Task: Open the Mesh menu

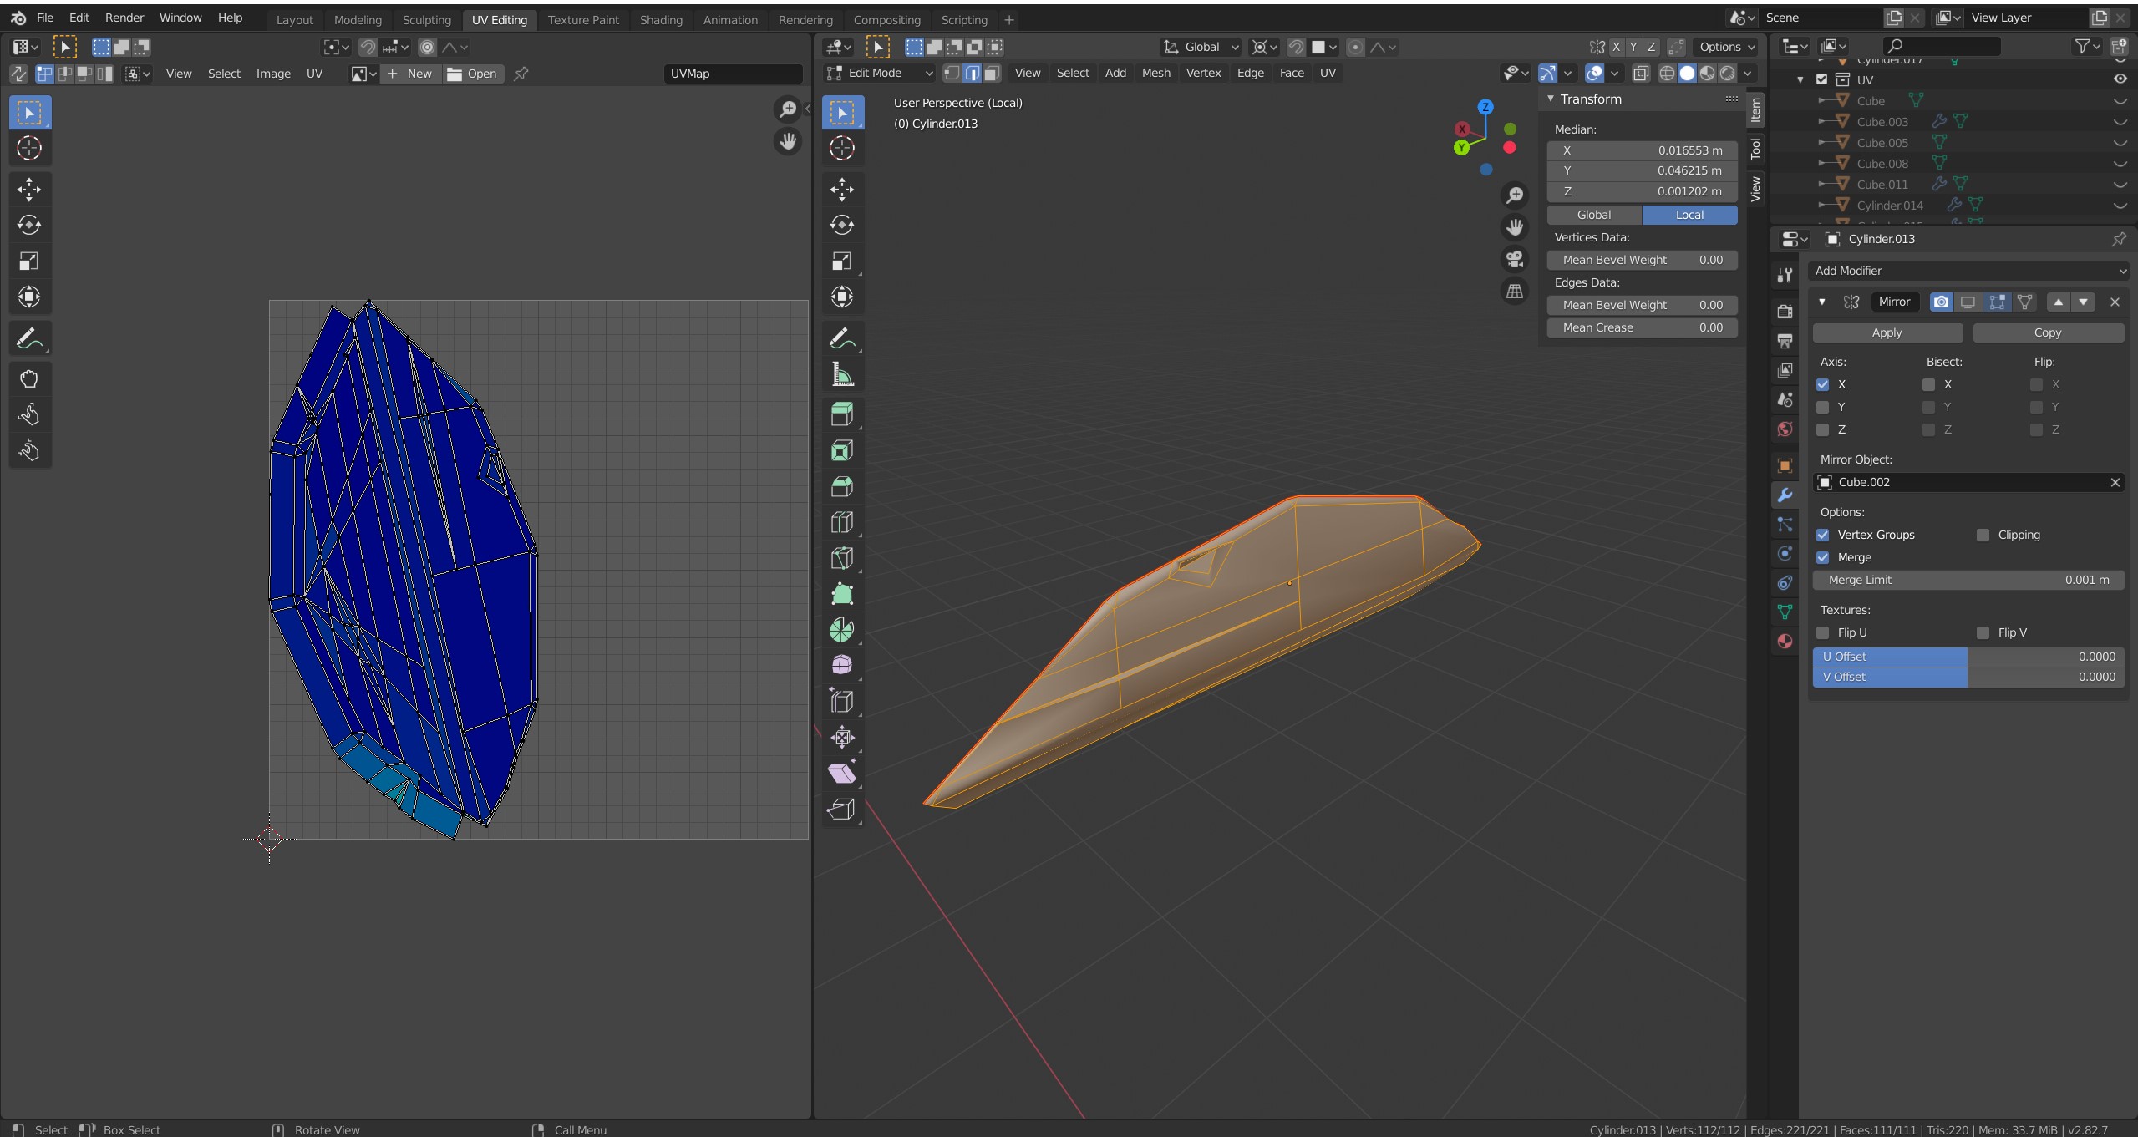Action: click(x=1155, y=73)
